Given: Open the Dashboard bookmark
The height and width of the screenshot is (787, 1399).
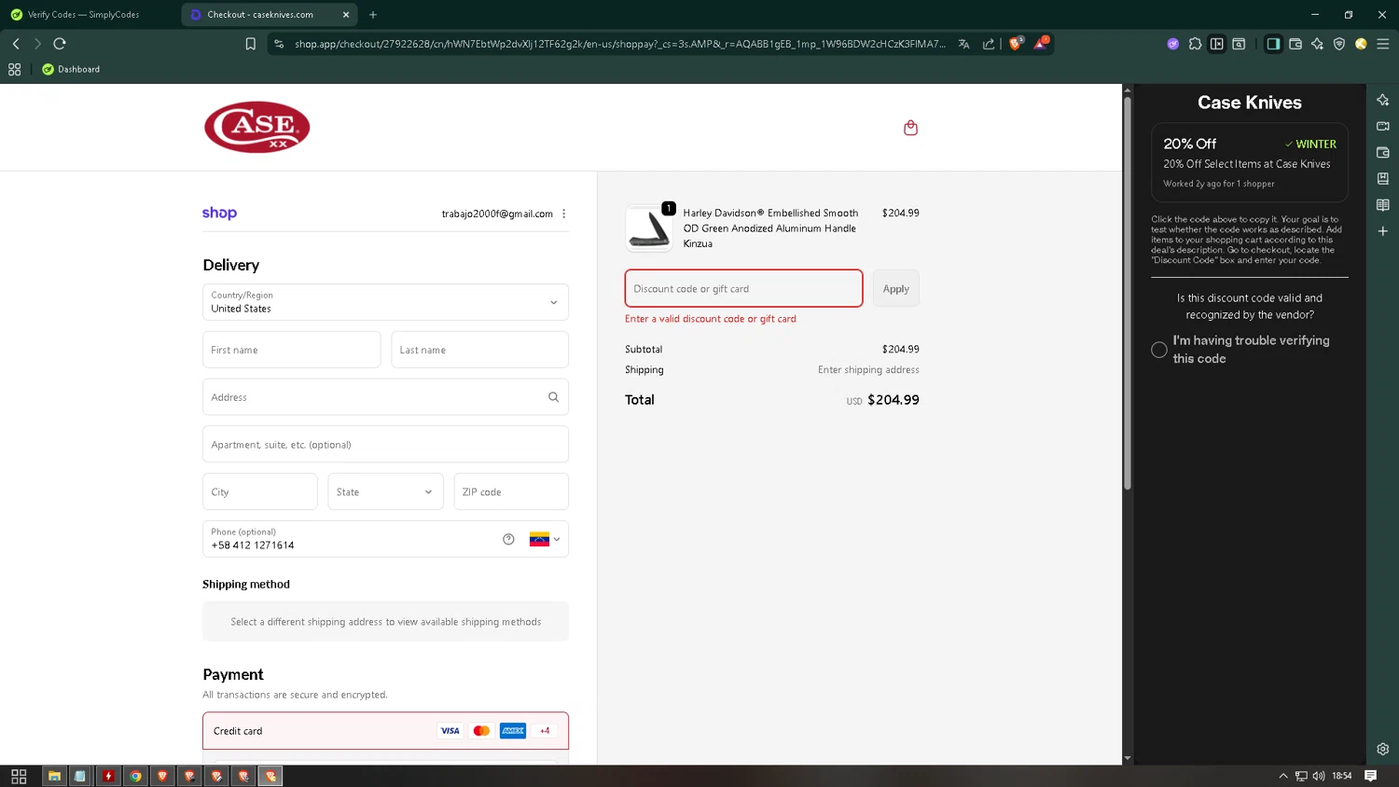Looking at the screenshot, I should pos(71,69).
